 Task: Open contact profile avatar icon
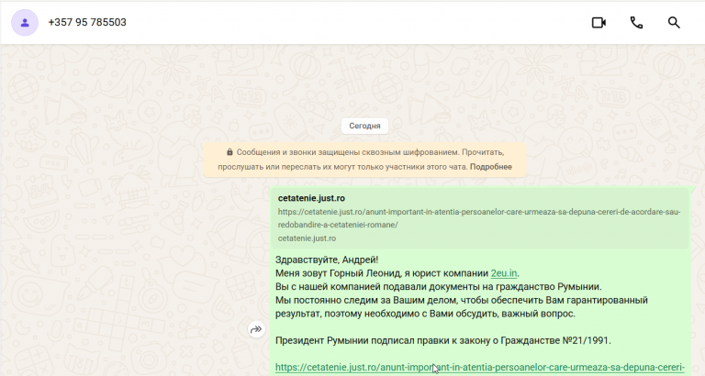click(25, 22)
